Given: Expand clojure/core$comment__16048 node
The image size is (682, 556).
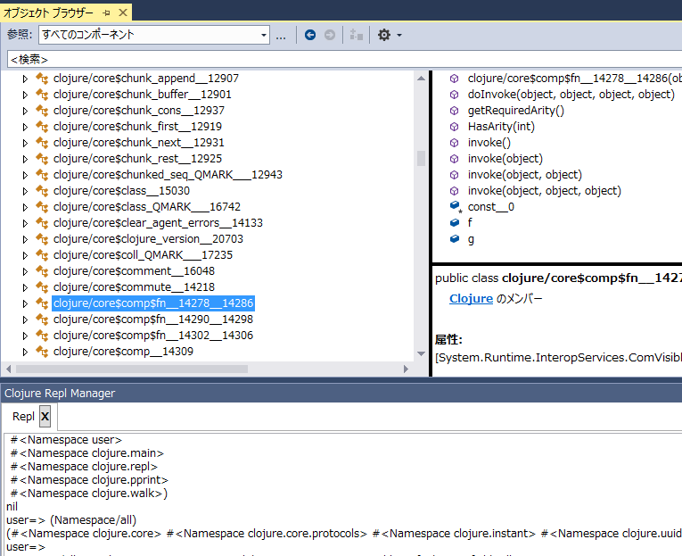Looking at the screenshot, I should [25, 271].
